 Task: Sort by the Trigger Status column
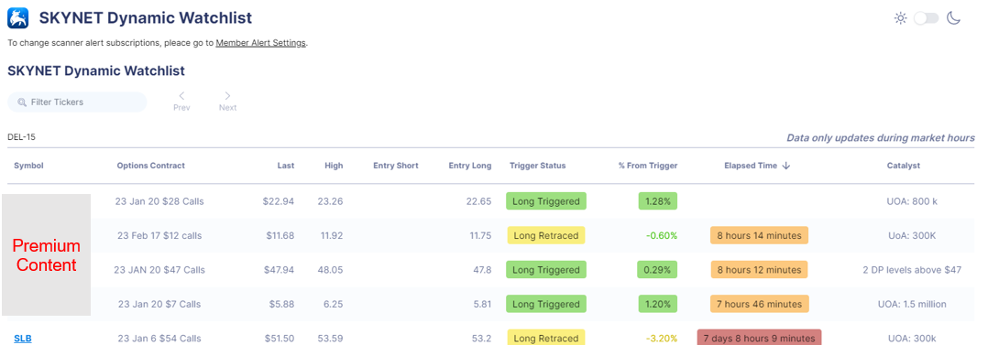coord(537,166)
